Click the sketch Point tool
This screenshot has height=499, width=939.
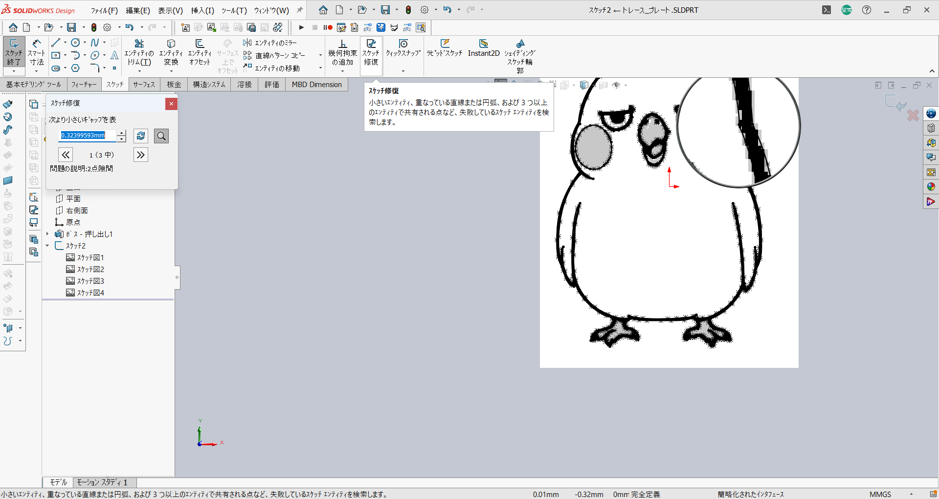pos(114,68)
